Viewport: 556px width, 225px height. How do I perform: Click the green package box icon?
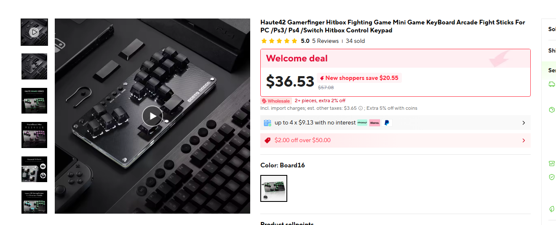pos(551,110)
